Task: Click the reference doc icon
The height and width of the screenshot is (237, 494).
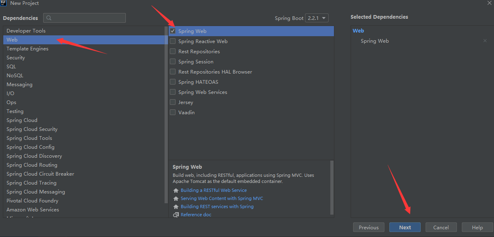Action: point(176,215)
